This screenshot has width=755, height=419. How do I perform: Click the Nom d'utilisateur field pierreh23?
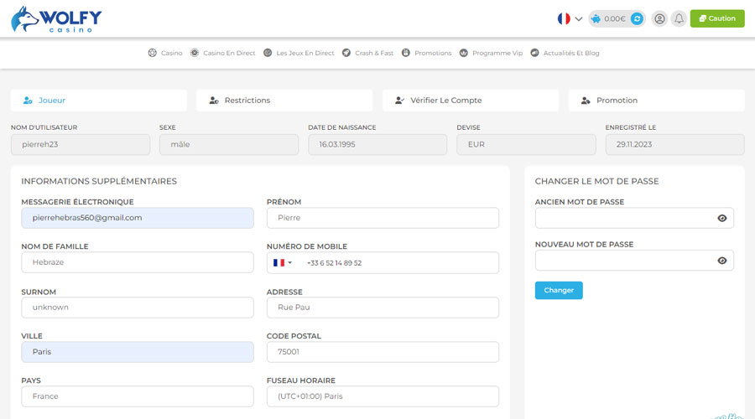point(81,144)
